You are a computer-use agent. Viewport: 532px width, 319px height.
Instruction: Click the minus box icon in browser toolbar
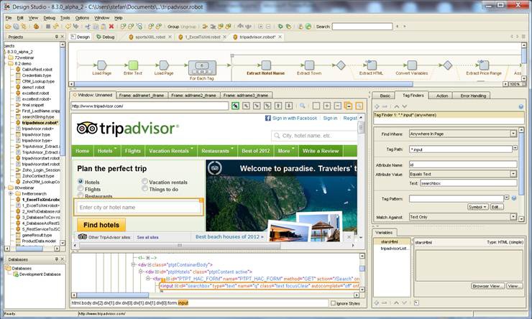coord(338,106)
